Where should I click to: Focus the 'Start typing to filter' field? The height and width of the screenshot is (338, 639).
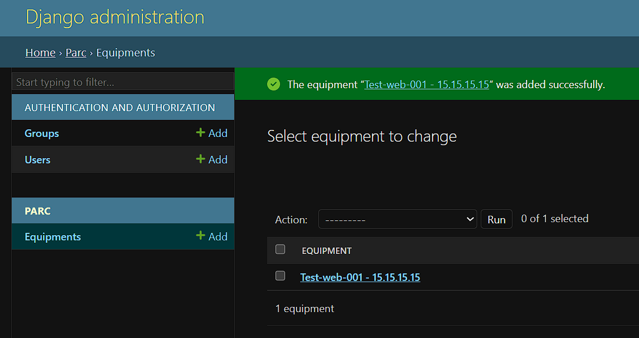pyautogui.click(x=123, y=82)
